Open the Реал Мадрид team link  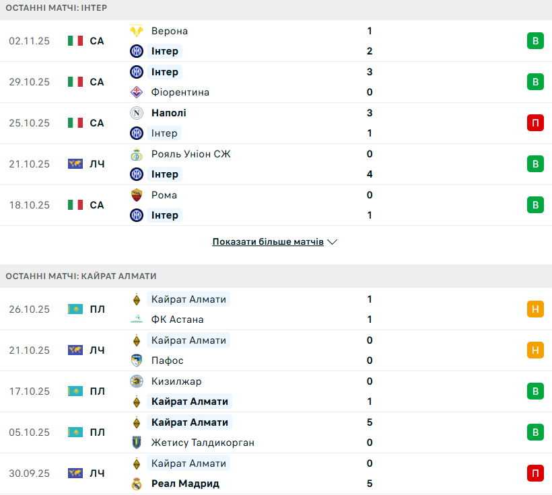185,484
